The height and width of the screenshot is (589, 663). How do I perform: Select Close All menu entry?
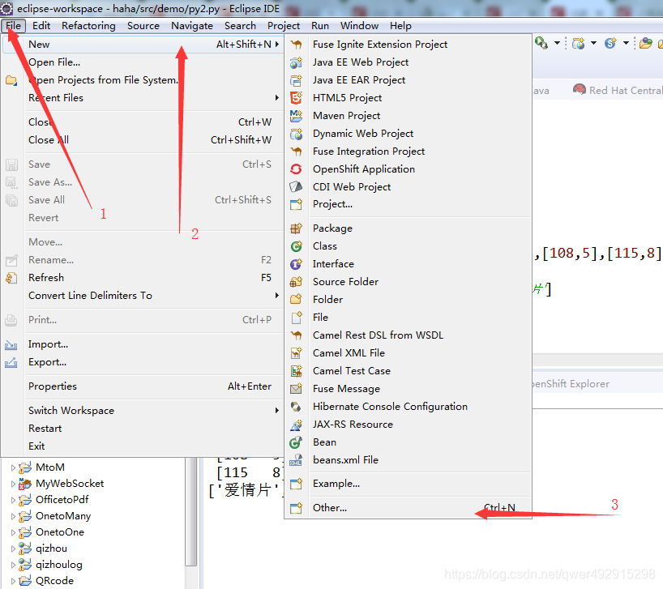(142, 140)
